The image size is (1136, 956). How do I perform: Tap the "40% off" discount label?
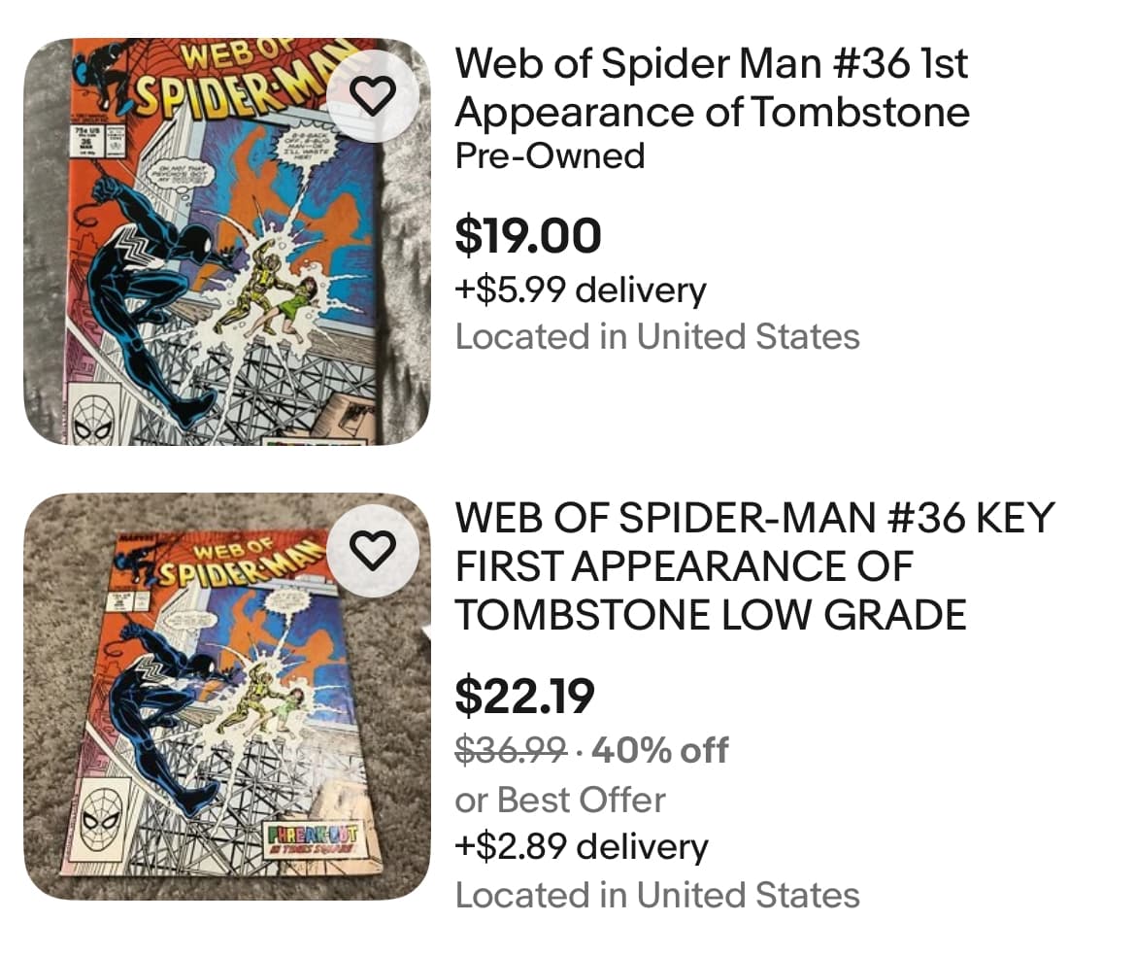pyautogui.click(x=659, y=750)
